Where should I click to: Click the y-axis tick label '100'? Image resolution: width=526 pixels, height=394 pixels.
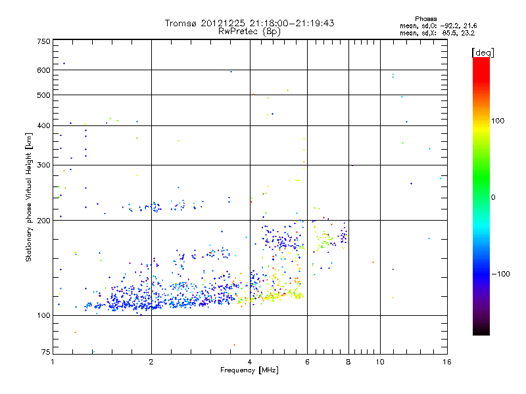43,316
